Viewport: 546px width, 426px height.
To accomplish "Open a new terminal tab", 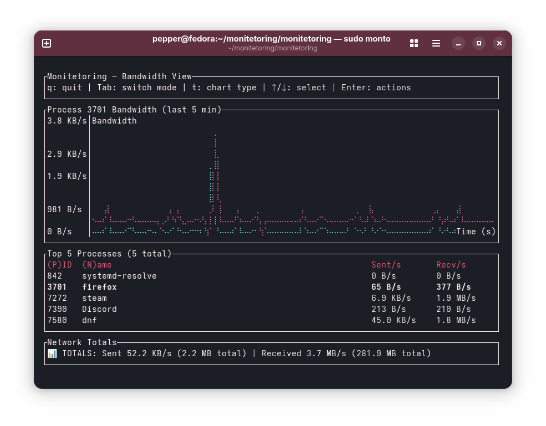I will tap(47, 43).
